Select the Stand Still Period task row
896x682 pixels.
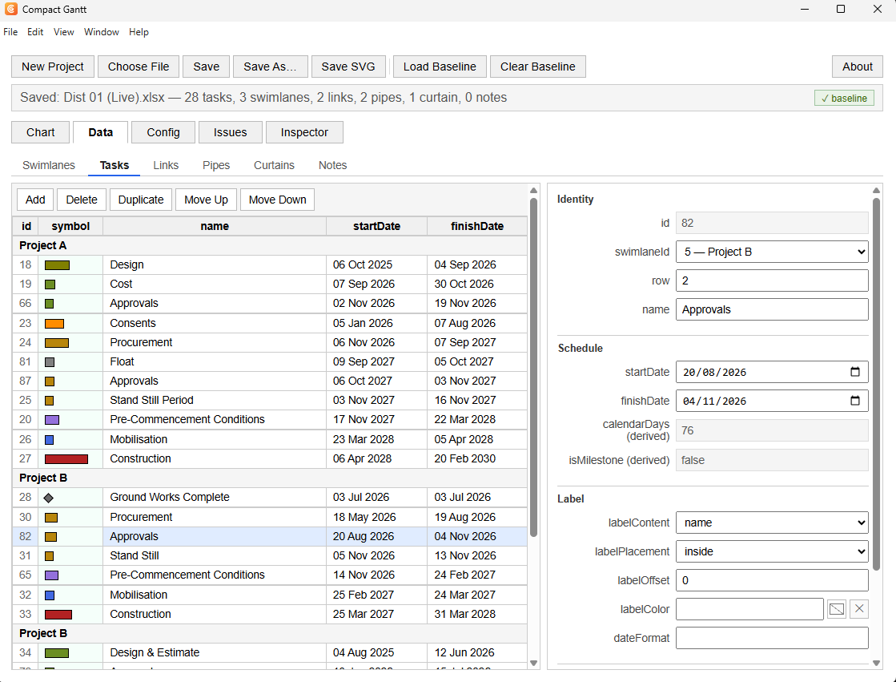coord(270,400)
